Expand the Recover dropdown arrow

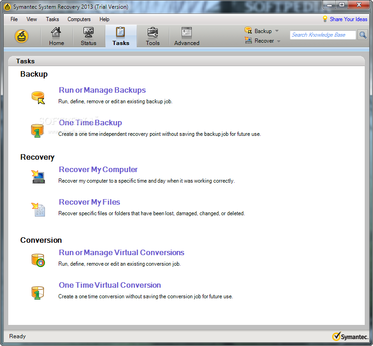pos(278,41)
